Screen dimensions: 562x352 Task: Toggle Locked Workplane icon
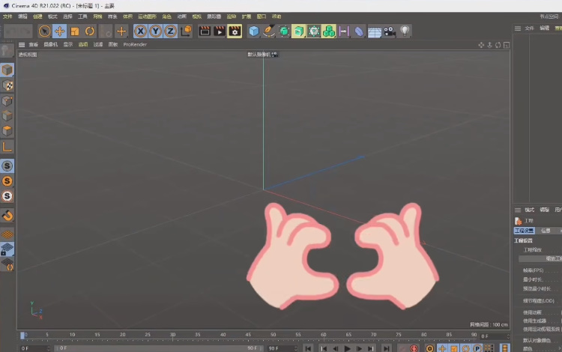pos(7,249)
